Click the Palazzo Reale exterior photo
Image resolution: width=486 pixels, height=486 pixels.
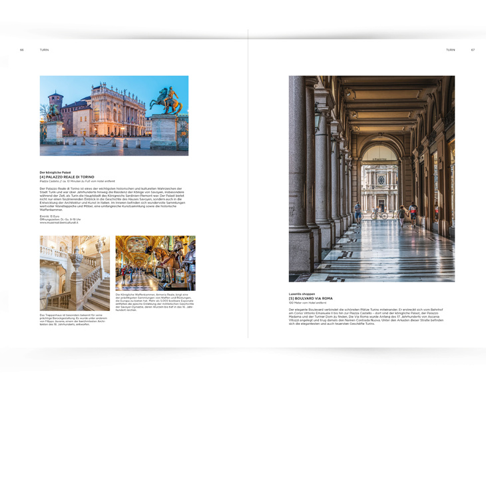pos(114,115)
